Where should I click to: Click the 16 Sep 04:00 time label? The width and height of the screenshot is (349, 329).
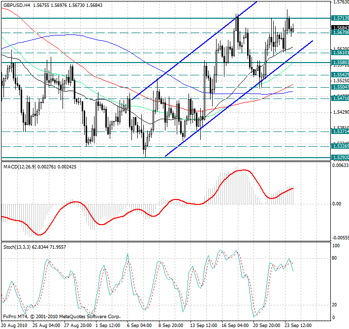click(x=235, y=326)
